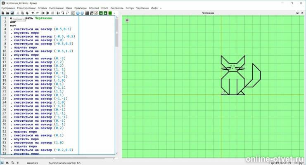Redo the edit using toolbar arrow
Screen dimensions: 306x165
pos(37,13)
